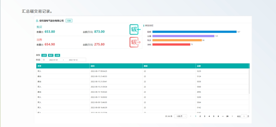276x127 pixels.
Task: Open the 15条/页 page size dropdown
Action: 180,116
